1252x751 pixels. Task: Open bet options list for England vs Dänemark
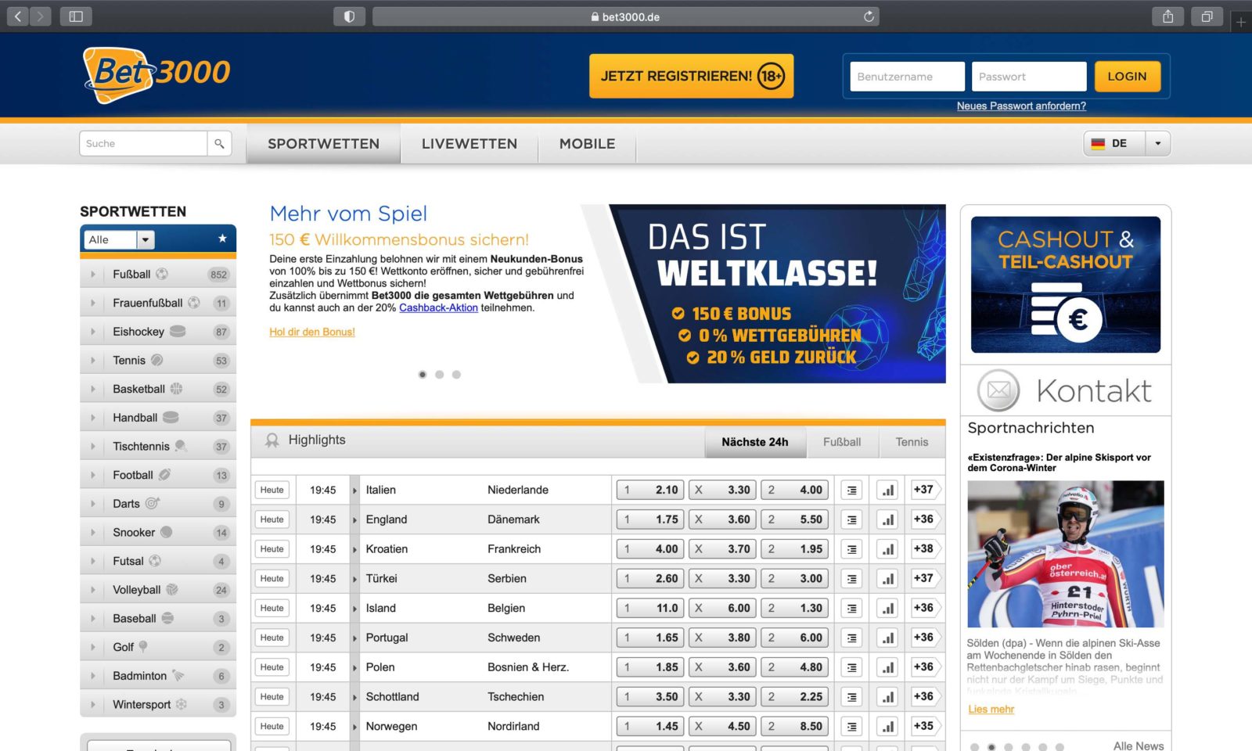coord(851,519)
